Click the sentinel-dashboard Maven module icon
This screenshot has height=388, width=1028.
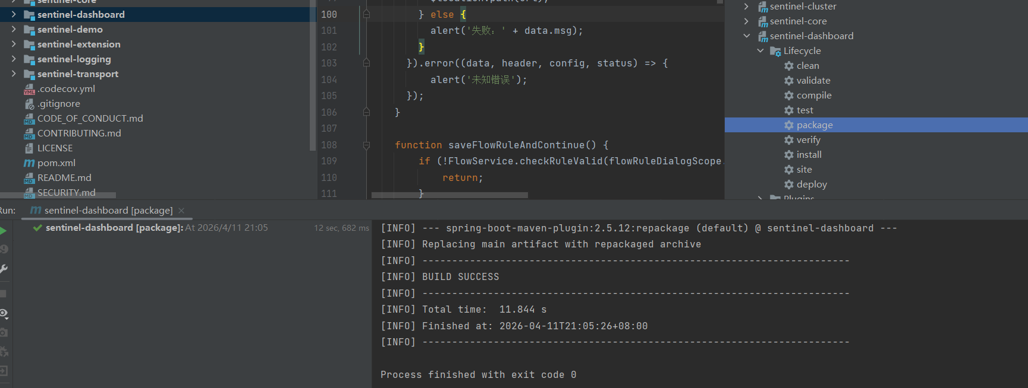pos(763,36)
